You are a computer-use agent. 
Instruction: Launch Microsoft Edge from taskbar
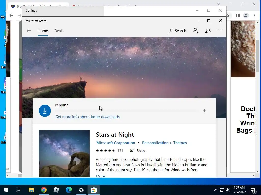[x=69, y=190]
